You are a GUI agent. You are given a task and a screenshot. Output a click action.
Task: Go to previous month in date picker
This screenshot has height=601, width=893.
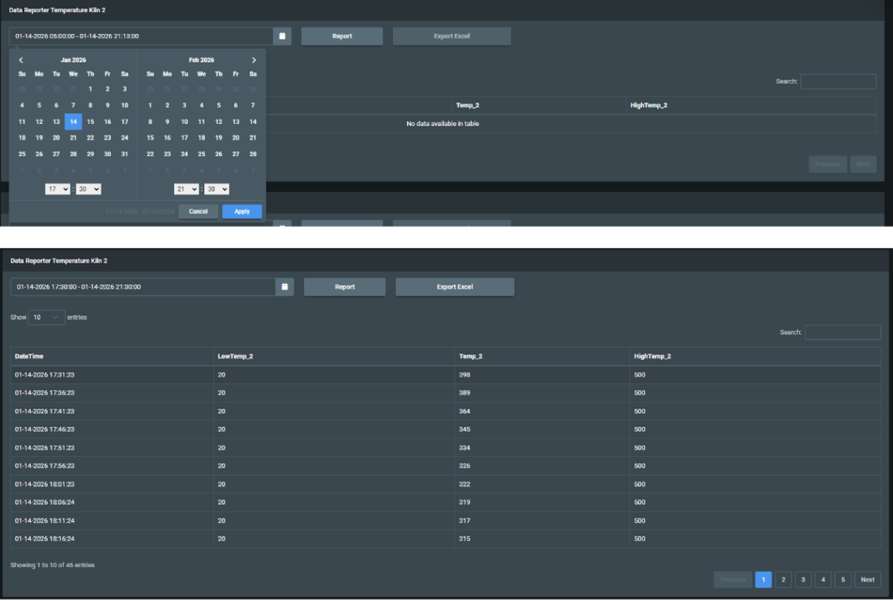tap(21, 60)
